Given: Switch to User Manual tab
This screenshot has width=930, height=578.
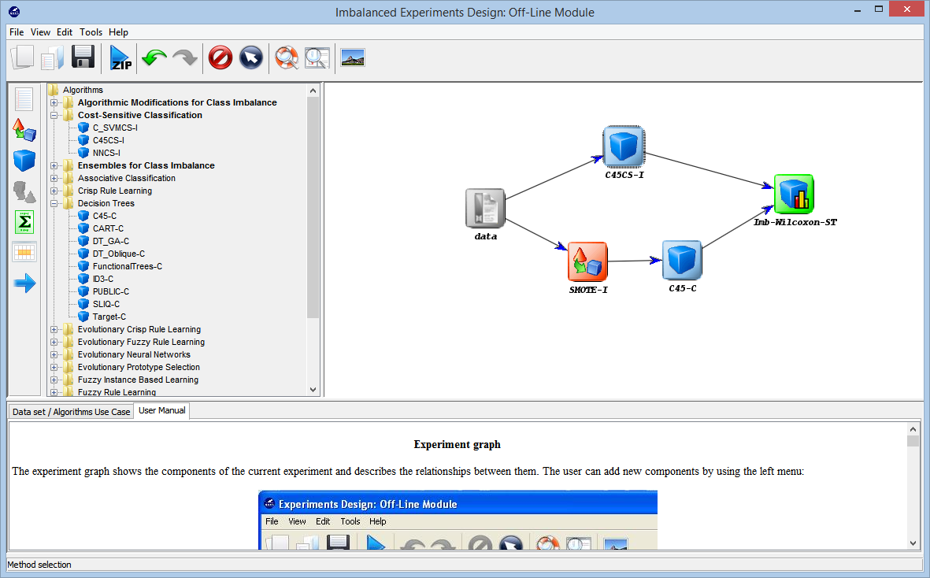Looking at the screenshot, I should tap(162, 410).
